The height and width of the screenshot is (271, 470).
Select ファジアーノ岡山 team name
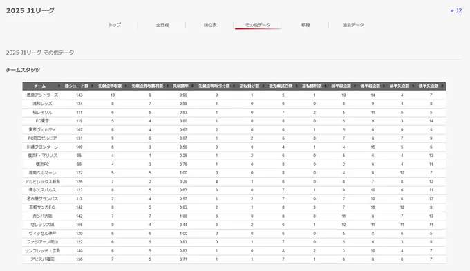[x=42, y=242]
